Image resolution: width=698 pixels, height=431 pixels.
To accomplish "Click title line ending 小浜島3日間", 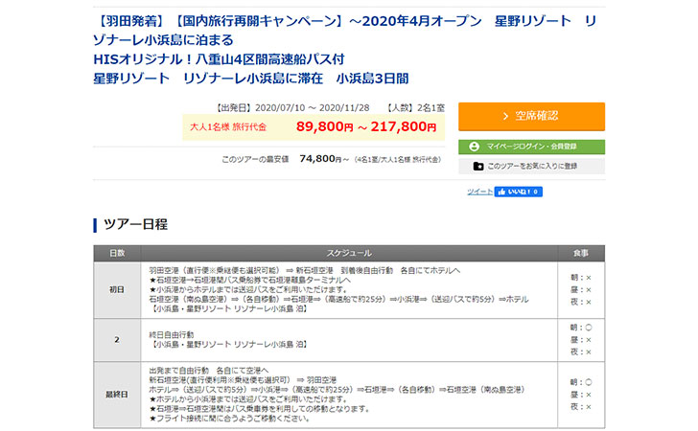I will [x=251, y=79].
